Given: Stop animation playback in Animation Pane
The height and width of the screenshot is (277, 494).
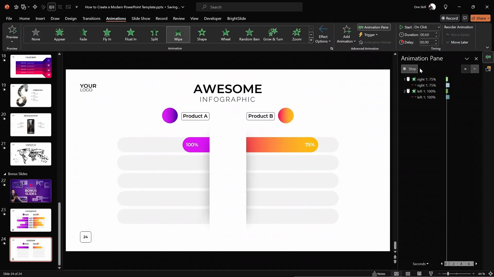Looking at the screenshot, I should coord(409,69).
